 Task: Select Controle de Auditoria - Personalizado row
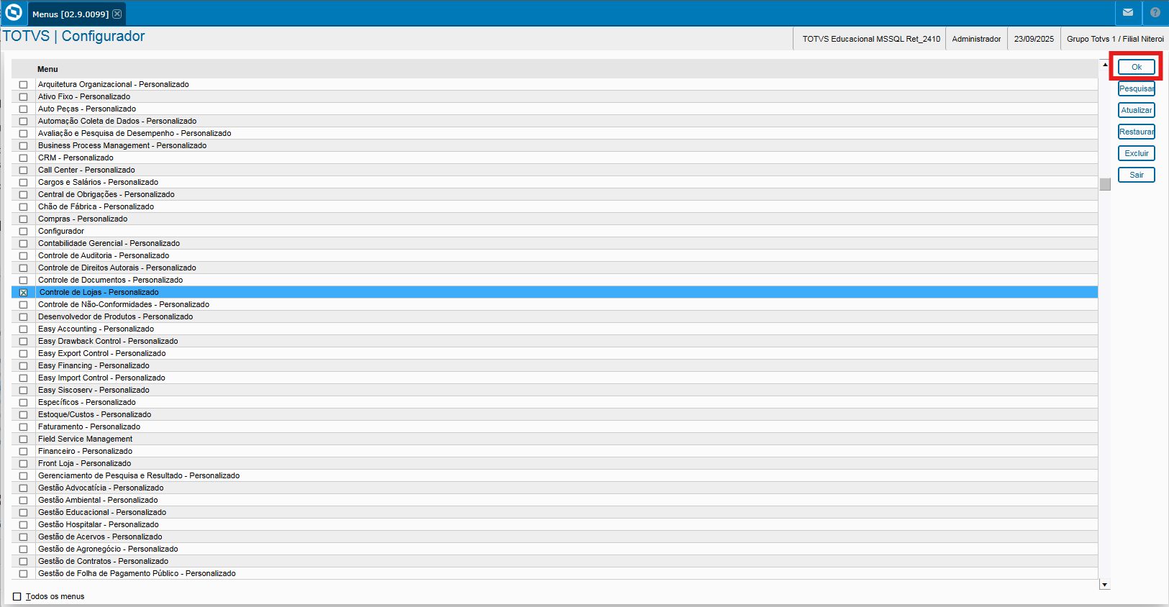coord(555,256)
